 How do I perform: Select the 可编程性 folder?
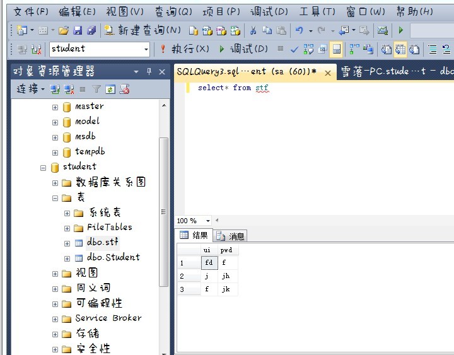pos(99,303)
